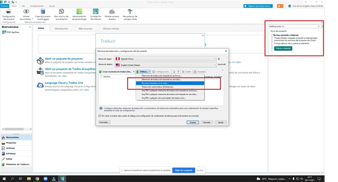Switch to the Ver ribbon tab
Screen dimensions: 338x182
pos(23,6)
